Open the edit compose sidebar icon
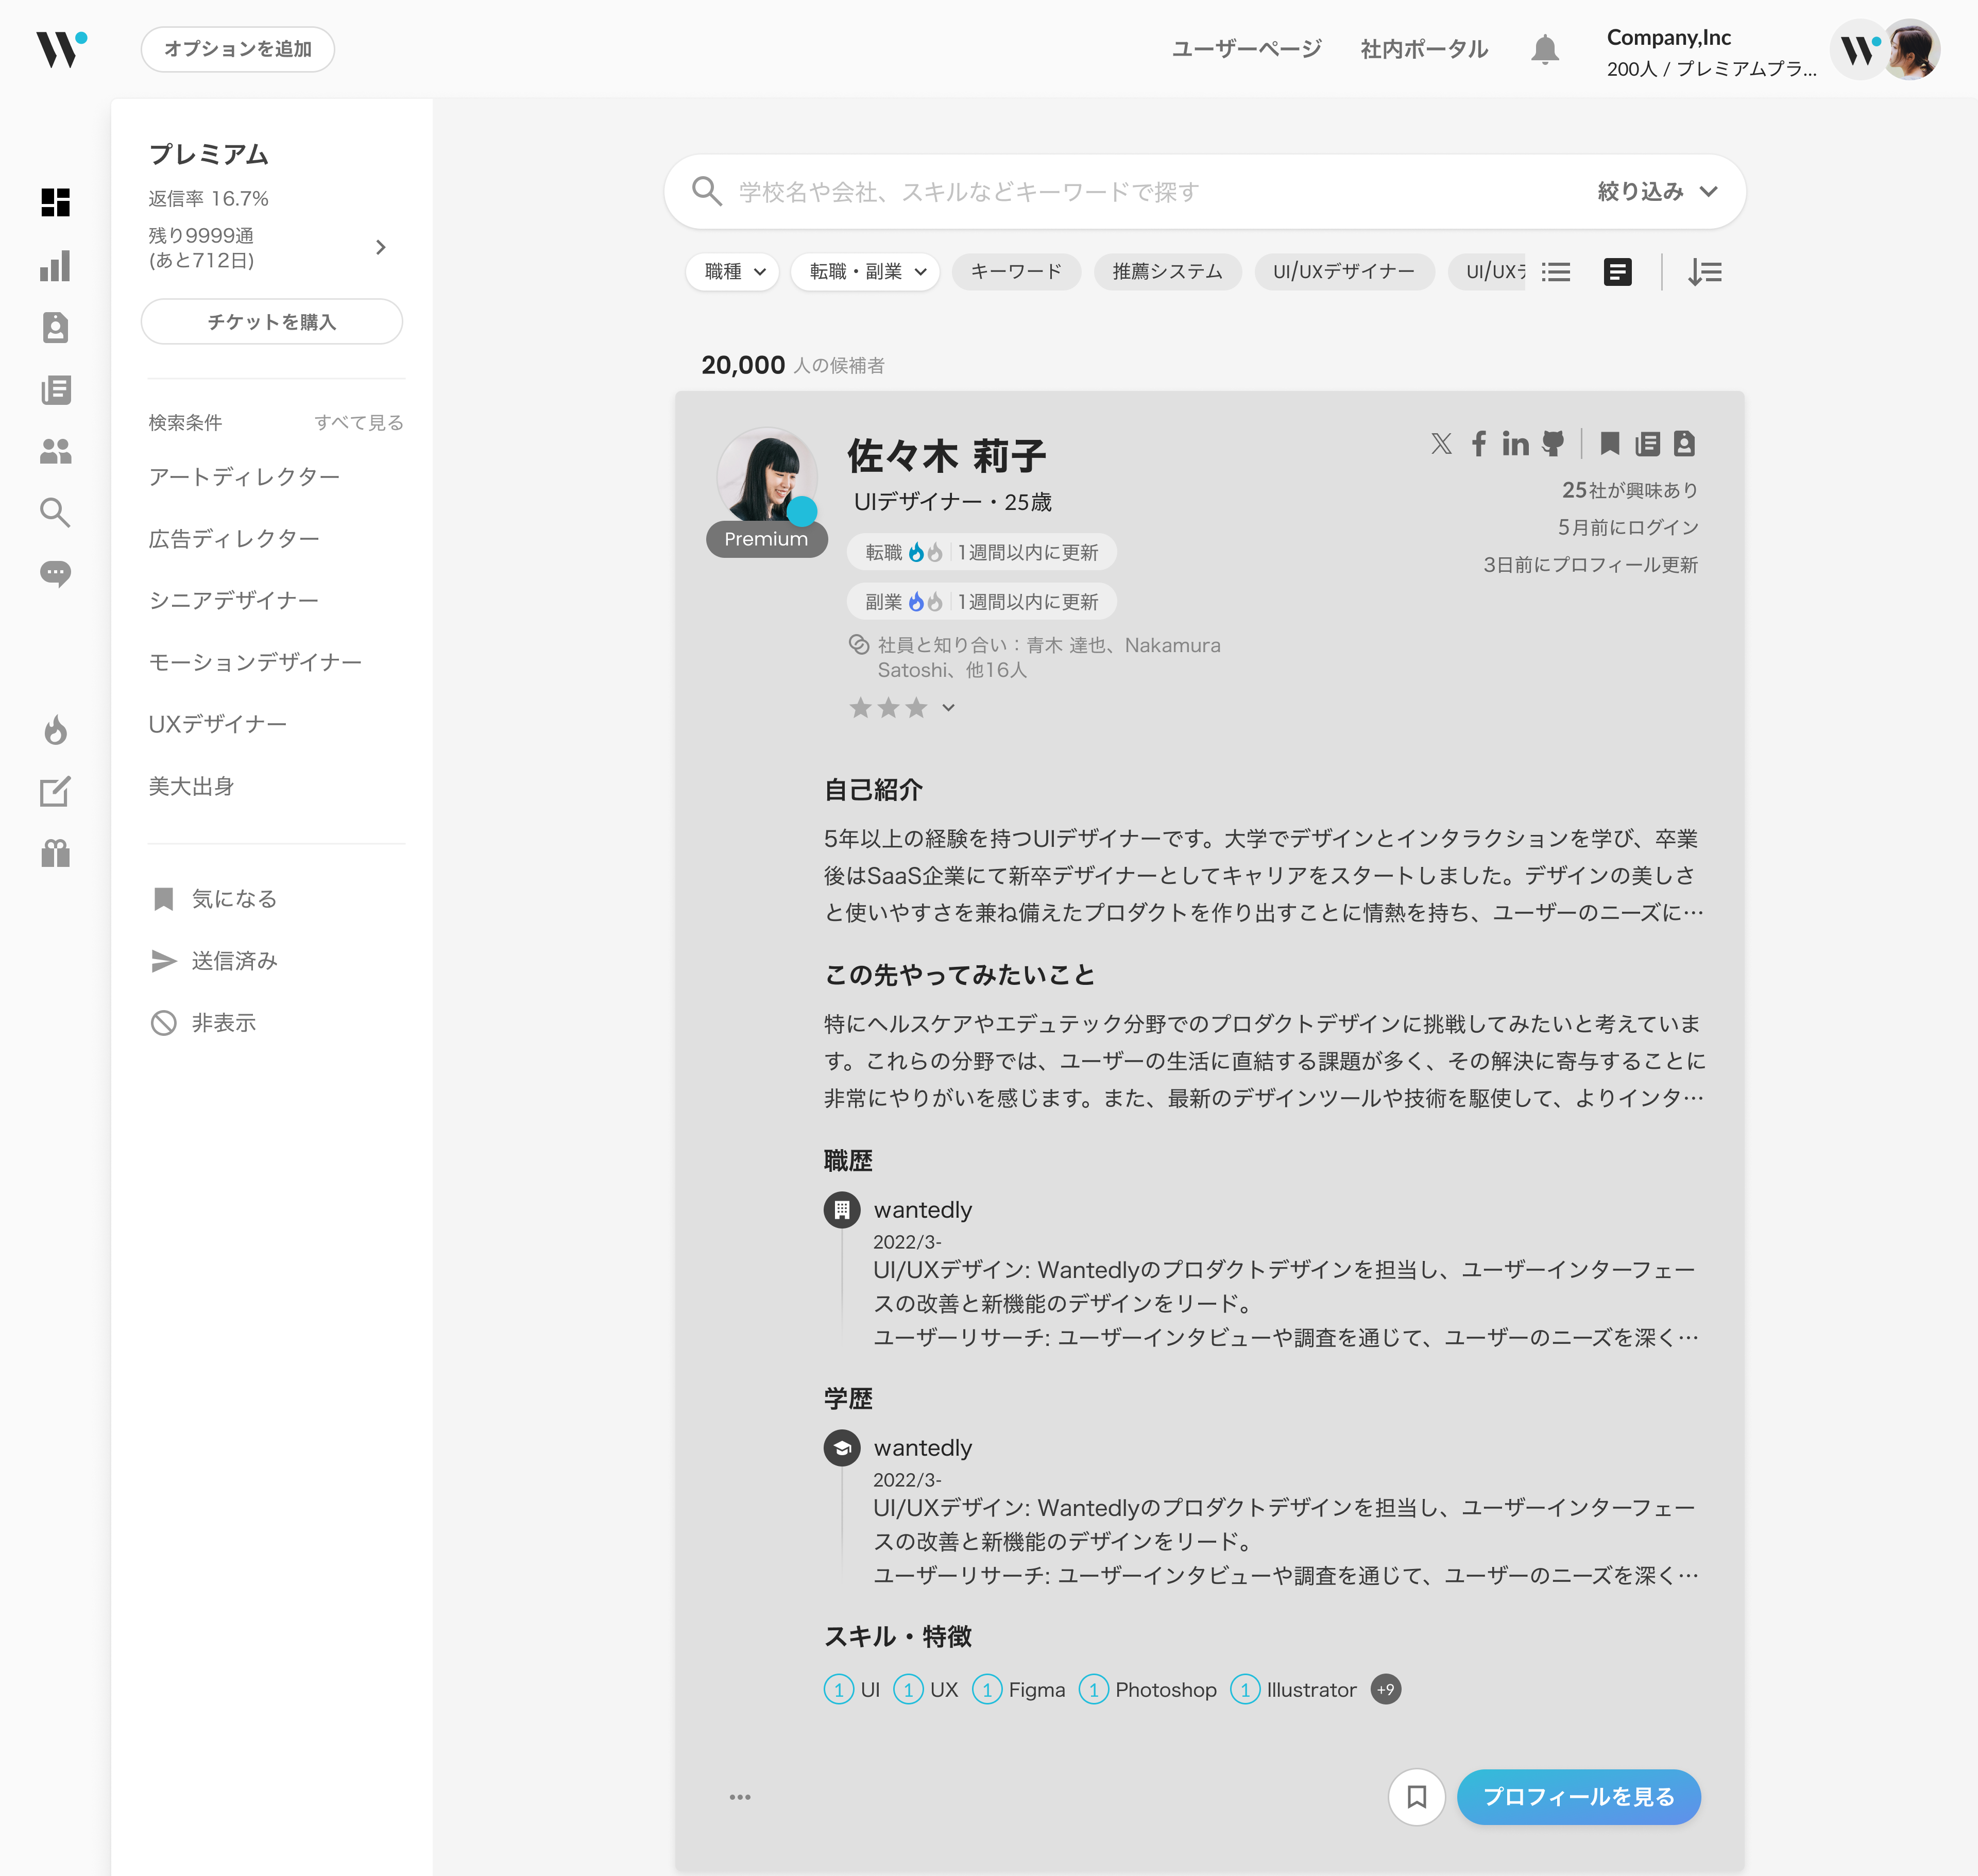 pos(56,791)
